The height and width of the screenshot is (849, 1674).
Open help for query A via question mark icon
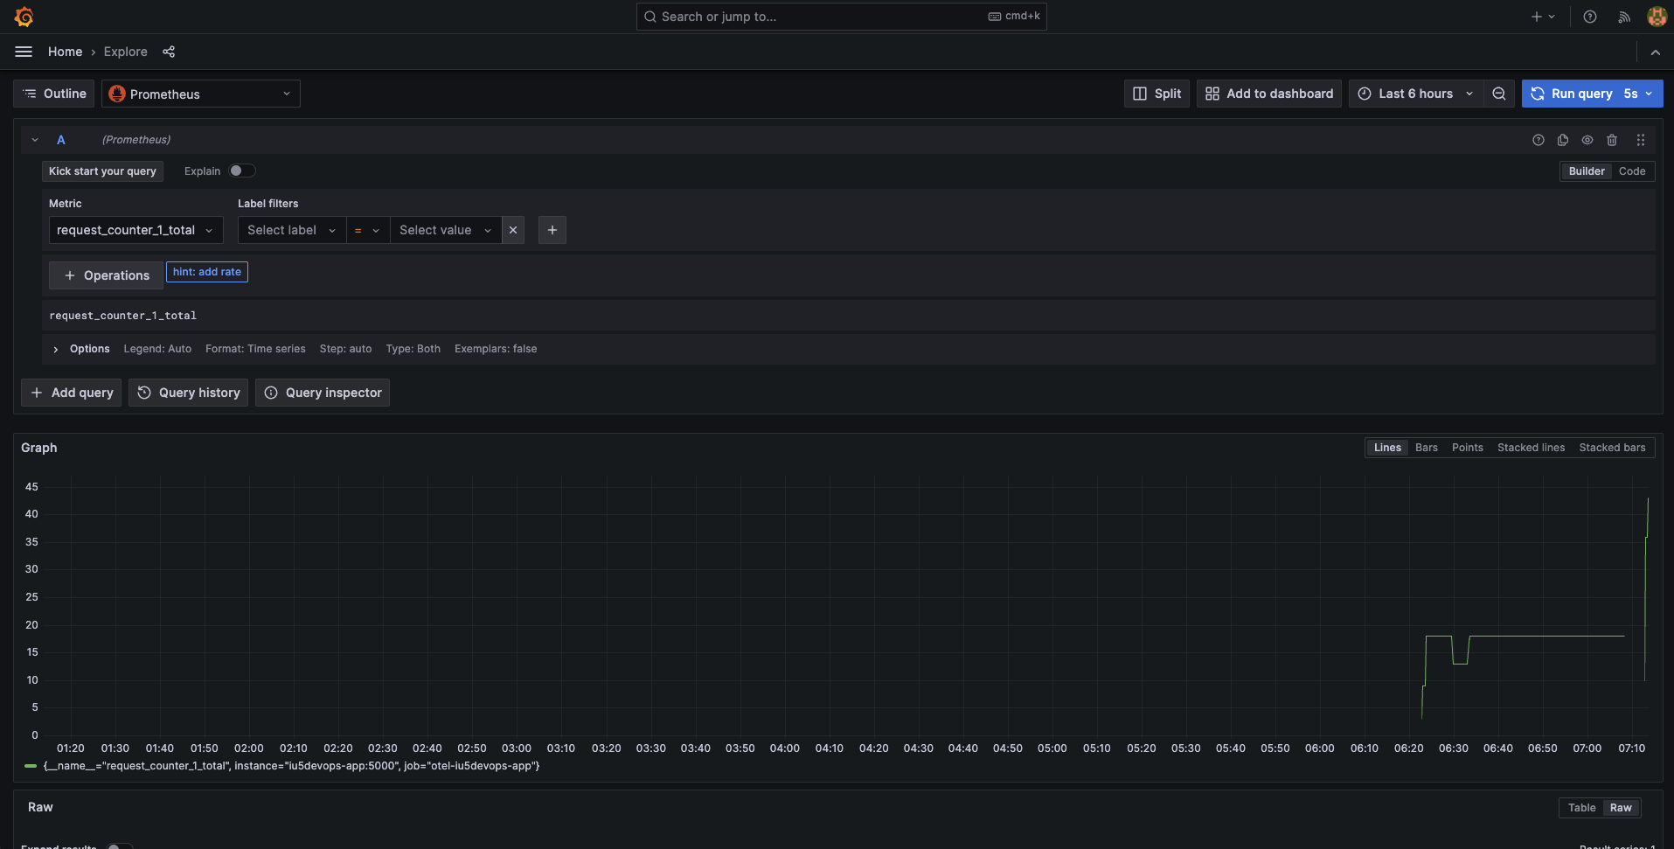pyautogui.click(x=1539, y=140)
